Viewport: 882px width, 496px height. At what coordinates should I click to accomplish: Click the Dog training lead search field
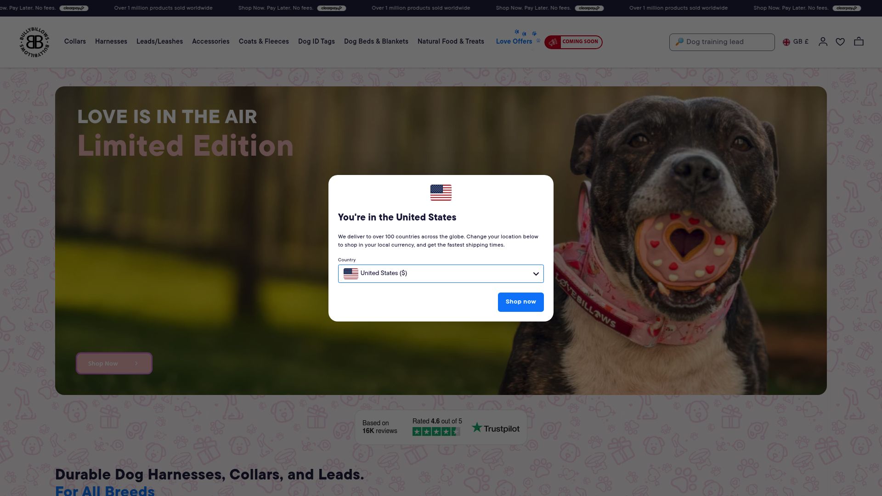coord(722,42)
